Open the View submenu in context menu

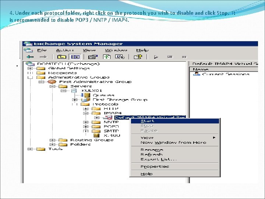(175, 137)
